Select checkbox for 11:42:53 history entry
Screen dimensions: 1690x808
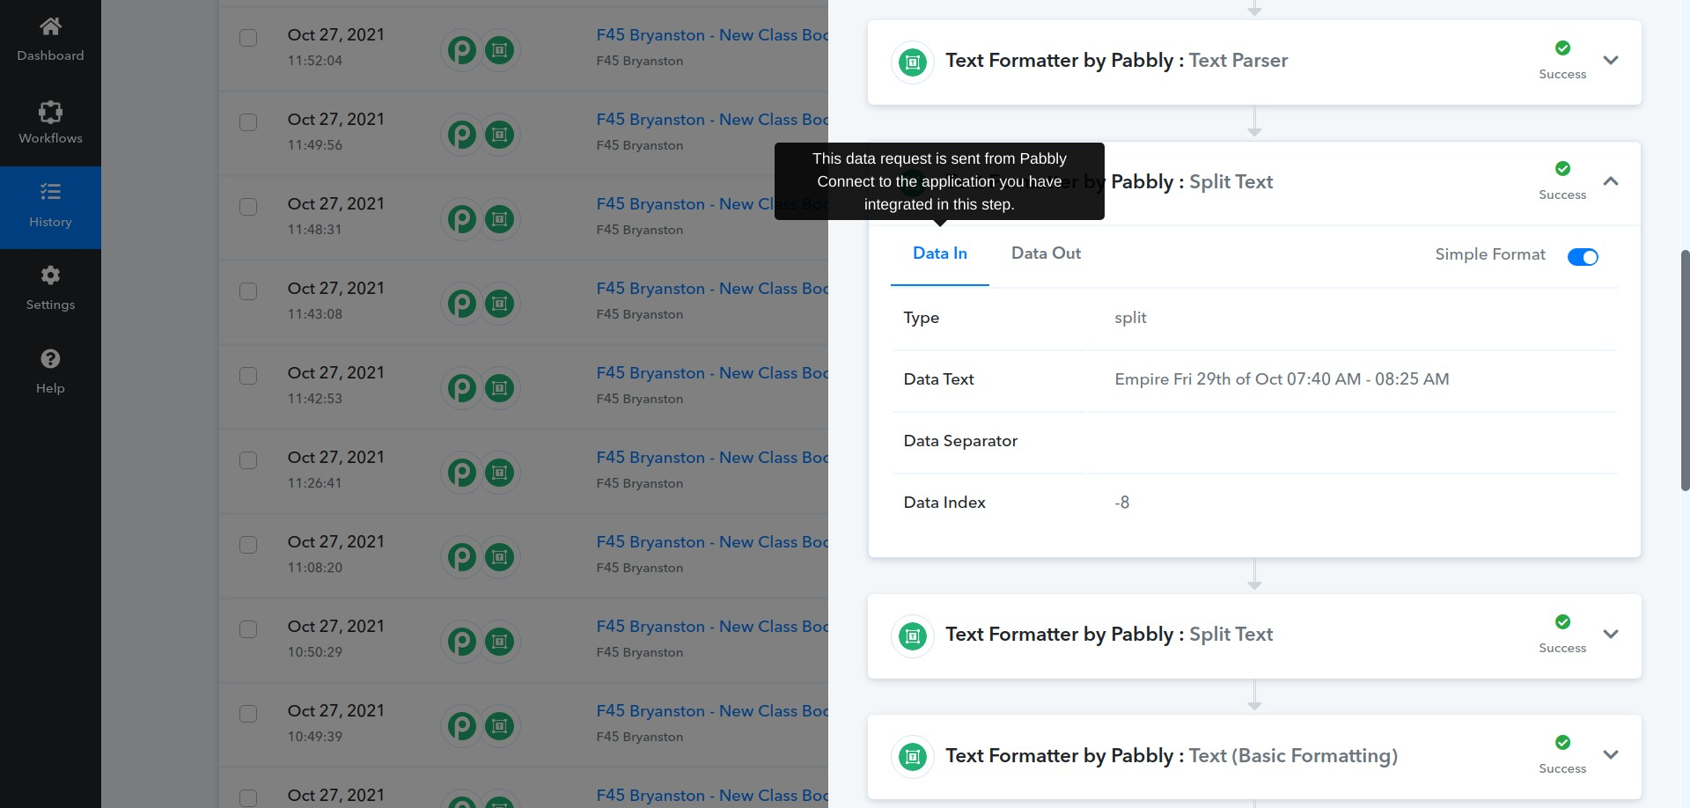(248, 376)
